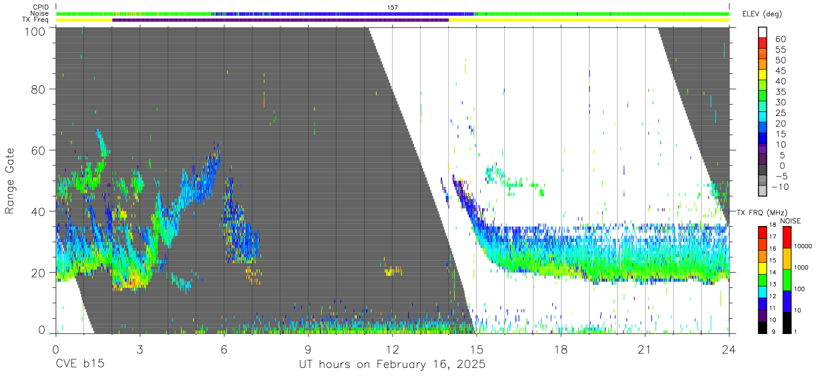This screenshot has width=820, height=378.
Task: Click the ELEV (deg) legend title
Action: point(762,14)
